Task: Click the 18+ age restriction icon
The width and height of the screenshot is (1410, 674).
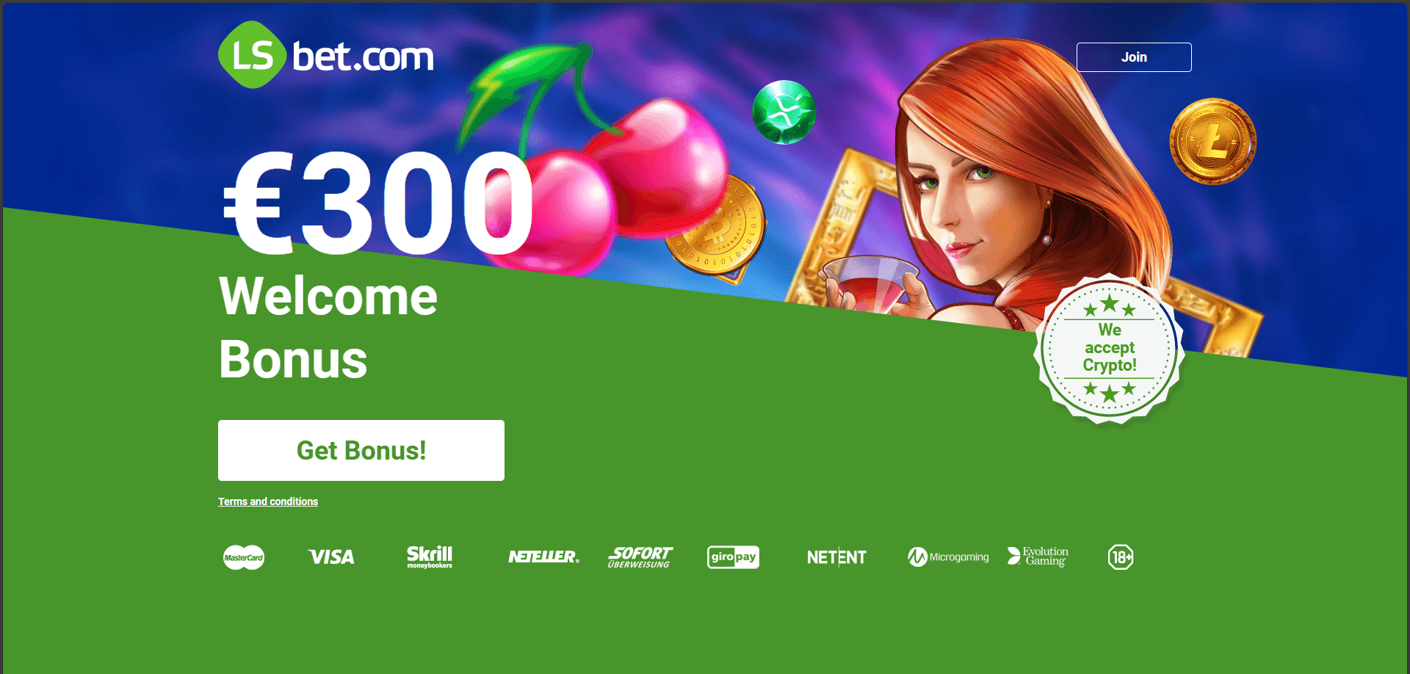Action: tap(1121, 557)
